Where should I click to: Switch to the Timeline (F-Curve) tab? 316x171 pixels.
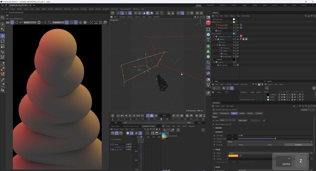(148, 126)
